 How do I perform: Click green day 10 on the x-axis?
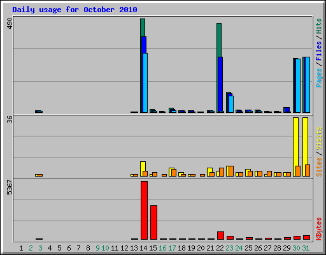point(105,248)
